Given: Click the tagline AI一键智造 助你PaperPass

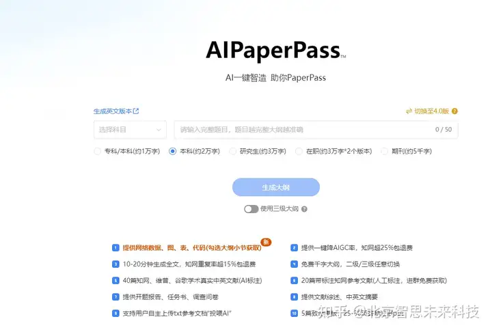Looking at the screenshot, I should [x=275, y=78].
